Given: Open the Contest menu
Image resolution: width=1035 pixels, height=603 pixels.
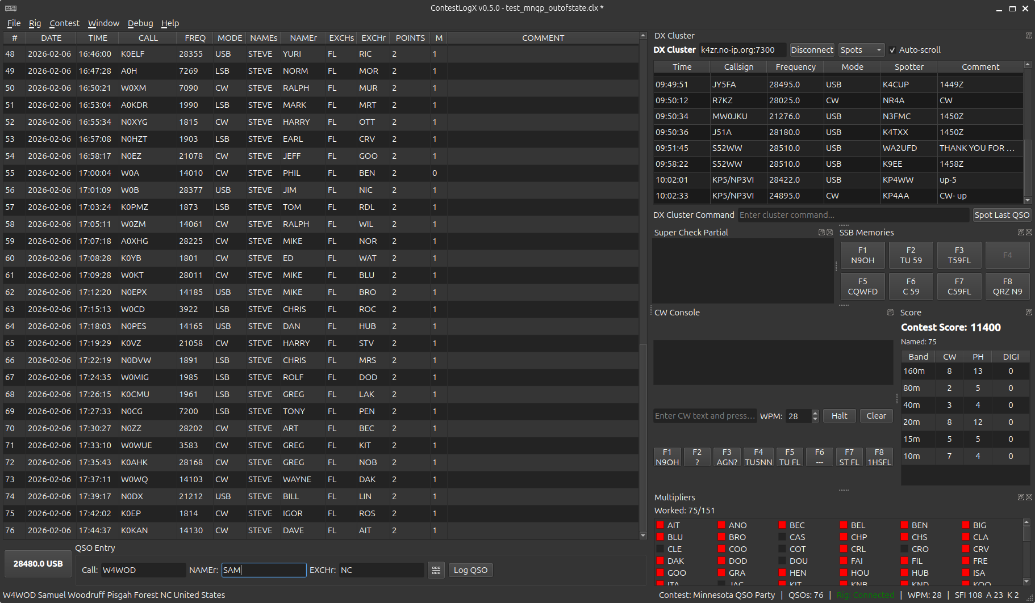Looking at the screenshot, I should point(64,23).
